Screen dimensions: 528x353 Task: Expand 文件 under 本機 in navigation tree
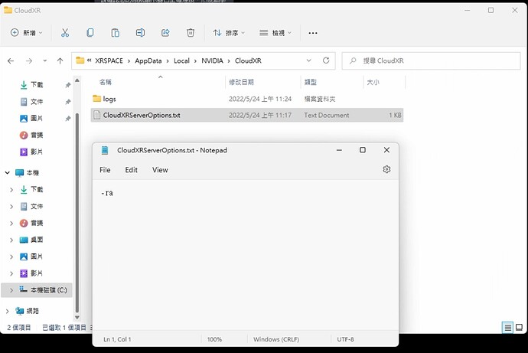pyautogui.click(x=11, y=207)
